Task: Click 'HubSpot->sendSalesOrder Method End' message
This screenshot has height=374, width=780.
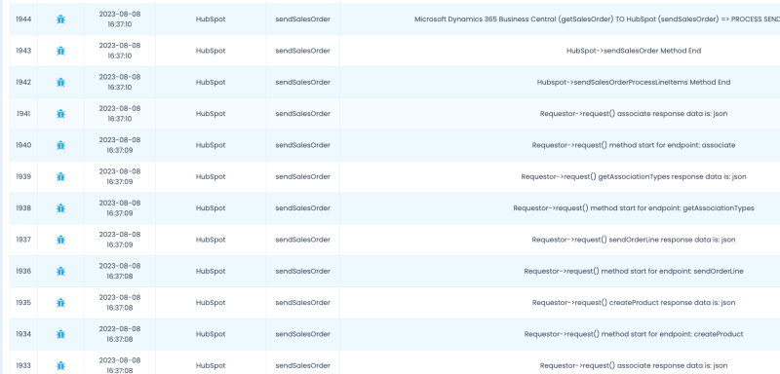Action: (634, 51)
